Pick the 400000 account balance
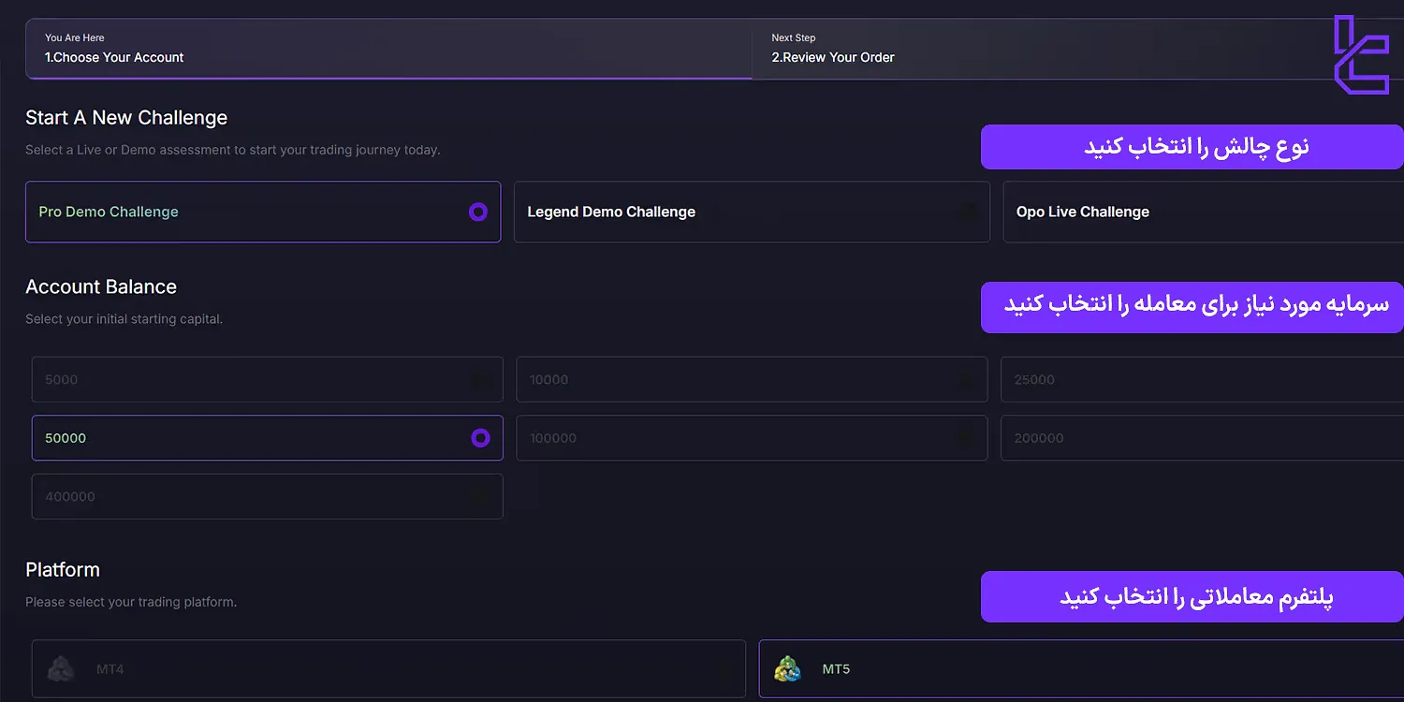 [x=267, y=497]
